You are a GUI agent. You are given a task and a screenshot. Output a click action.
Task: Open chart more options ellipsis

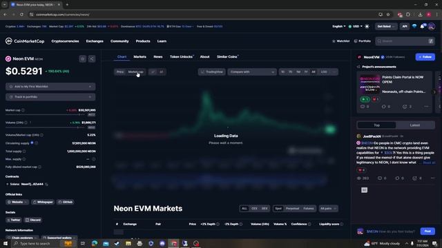pyautogui.click(x=334, y=72)
